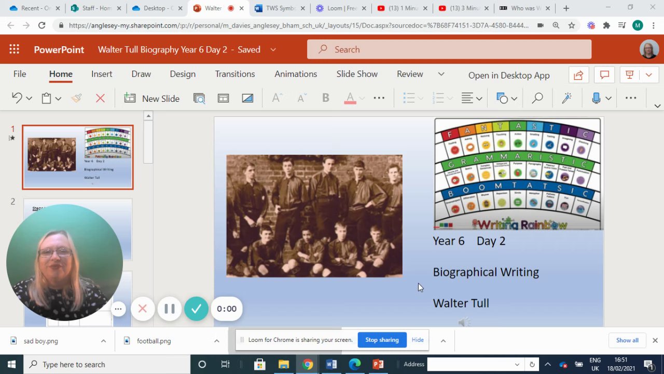Click the PowerPoint Search box
This screenshot has width=664, height=374.
[449, 49]
